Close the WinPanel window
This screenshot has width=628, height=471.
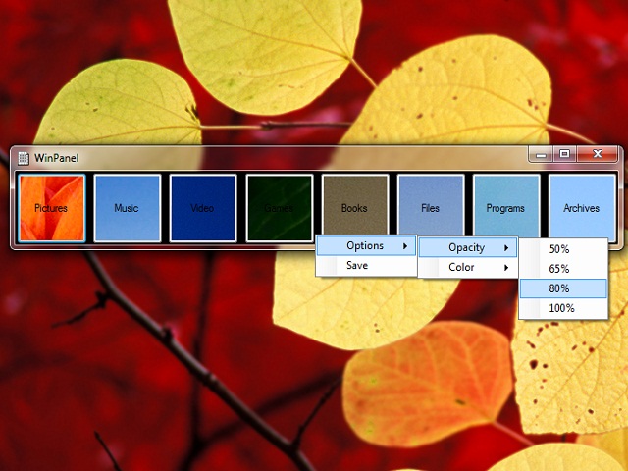pos(598,154)
